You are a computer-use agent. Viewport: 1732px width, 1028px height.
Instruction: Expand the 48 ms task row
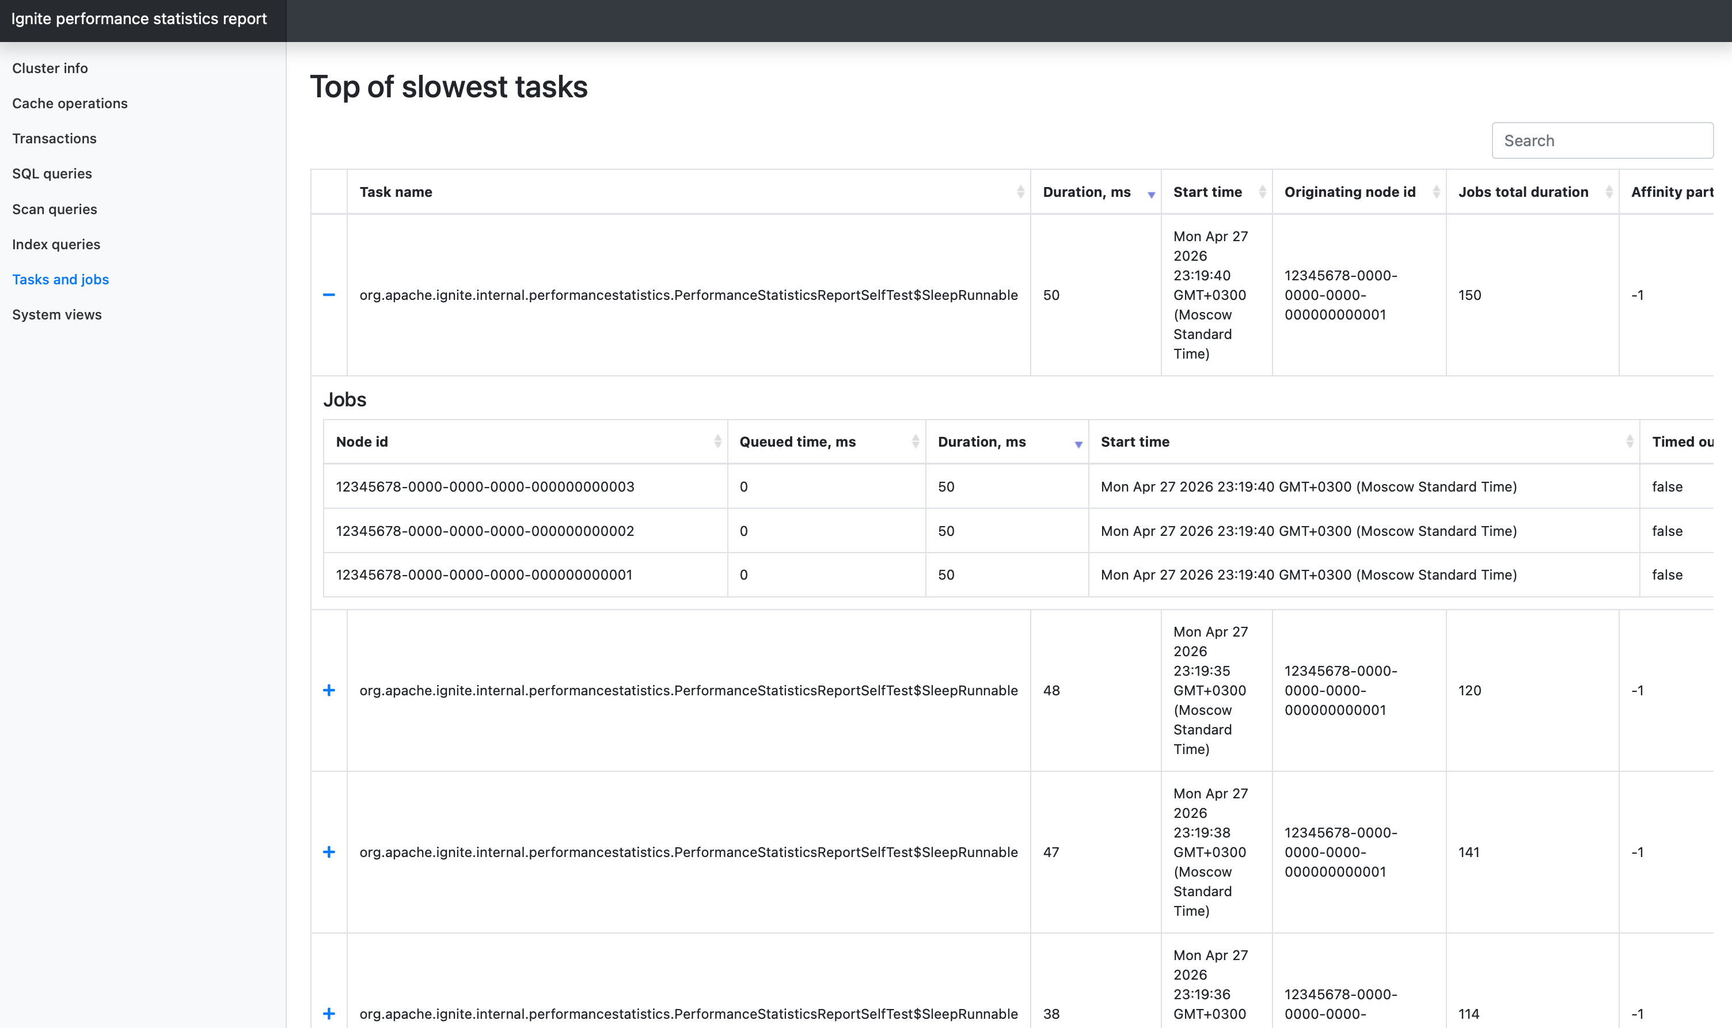click(329, 691)
